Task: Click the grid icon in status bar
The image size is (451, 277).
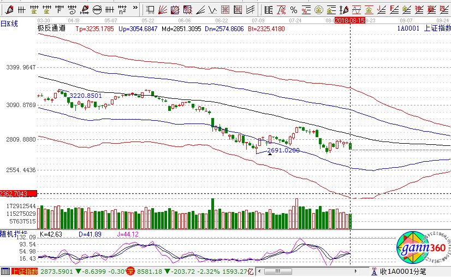Action: (x=5, y=272)
